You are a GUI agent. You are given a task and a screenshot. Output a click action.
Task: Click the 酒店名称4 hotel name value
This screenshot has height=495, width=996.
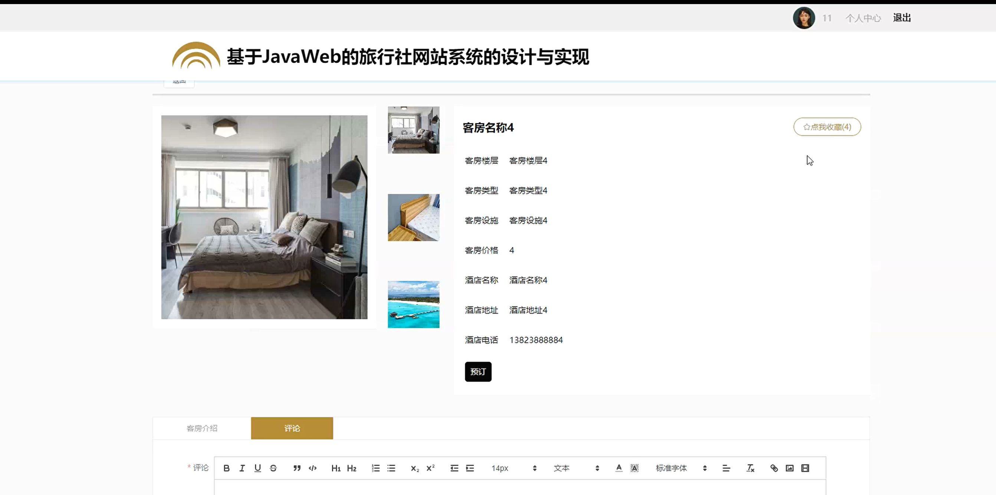[x=528, y=280]
